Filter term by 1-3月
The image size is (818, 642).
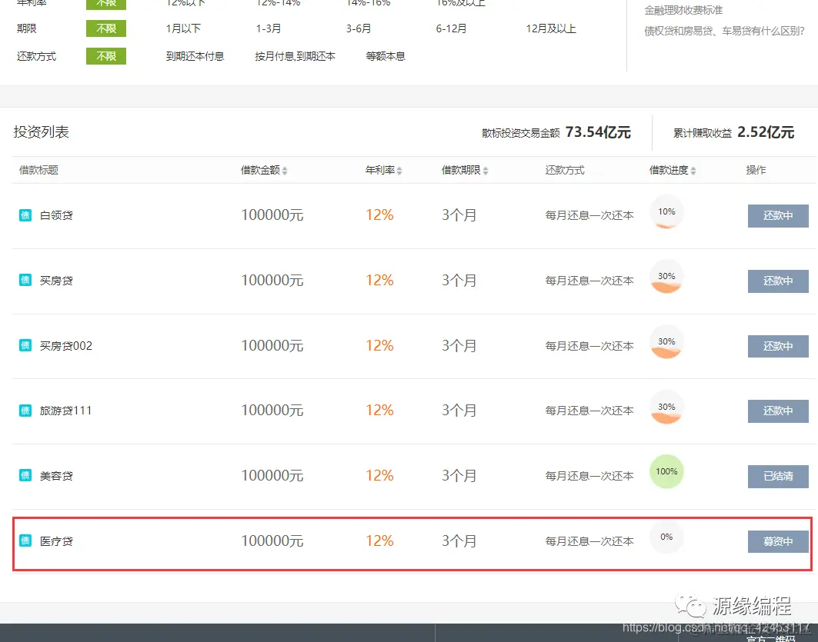268,28
